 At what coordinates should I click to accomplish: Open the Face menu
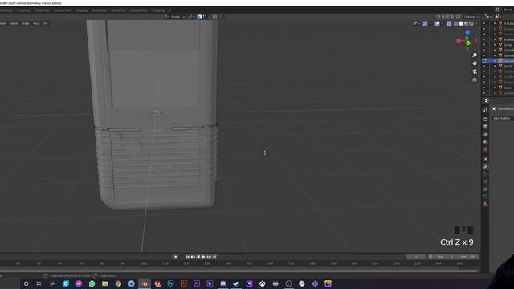[36, 23]
